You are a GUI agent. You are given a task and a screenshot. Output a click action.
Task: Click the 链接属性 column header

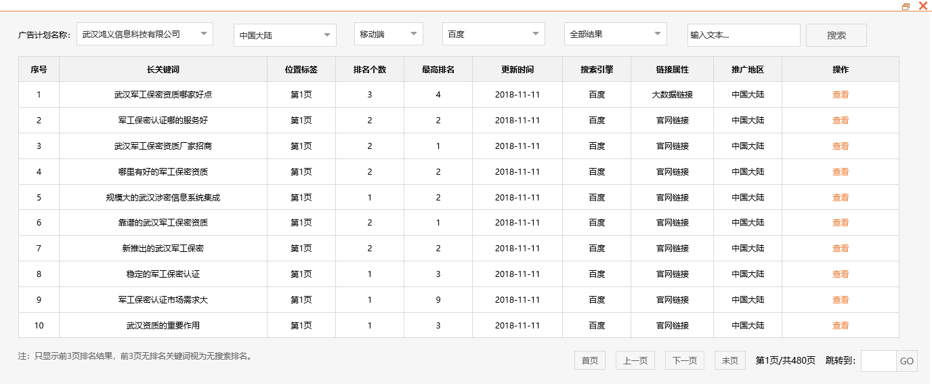coord(673,69)
